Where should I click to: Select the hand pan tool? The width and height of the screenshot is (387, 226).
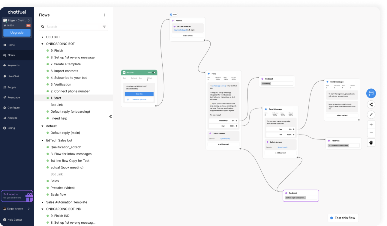tap(371, 142)
